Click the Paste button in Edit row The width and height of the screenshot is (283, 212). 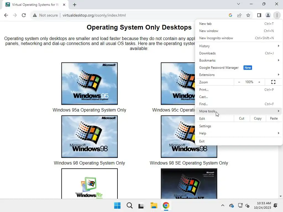(274, 118)
